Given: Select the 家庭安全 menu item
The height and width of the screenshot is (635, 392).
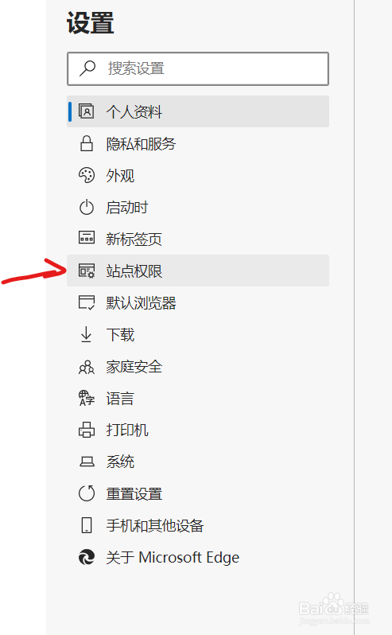Looking at the screenshot, I should click(x=198, y=367).
